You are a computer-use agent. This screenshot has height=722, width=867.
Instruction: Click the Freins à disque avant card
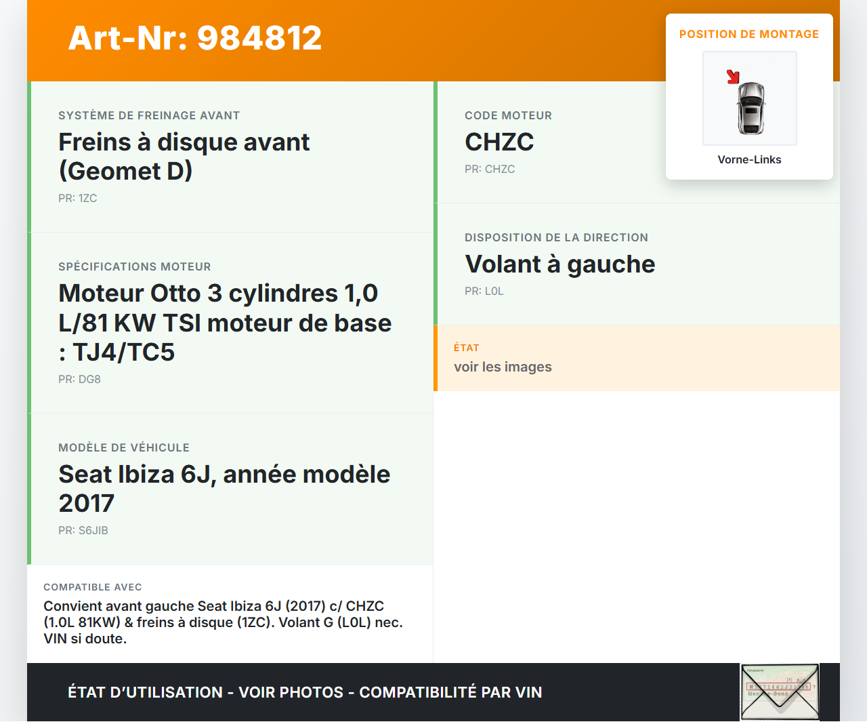(x=184, y=156)
